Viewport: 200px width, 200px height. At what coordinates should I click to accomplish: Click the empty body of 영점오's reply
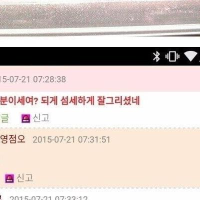click(100, 158)
